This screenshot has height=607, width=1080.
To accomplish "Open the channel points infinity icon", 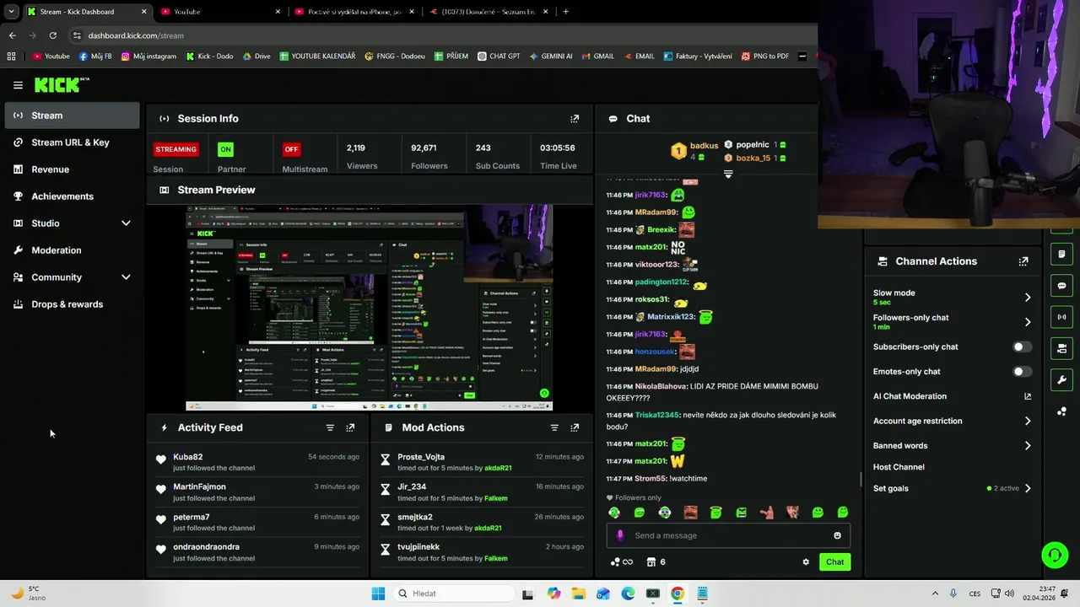I will [x=622, y=562].
